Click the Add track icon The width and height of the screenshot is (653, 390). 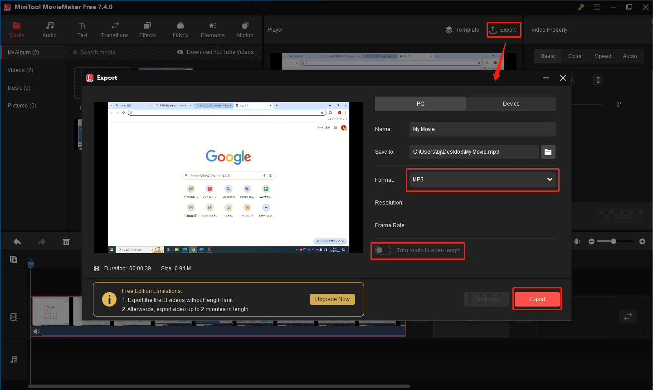click(14, 259)
